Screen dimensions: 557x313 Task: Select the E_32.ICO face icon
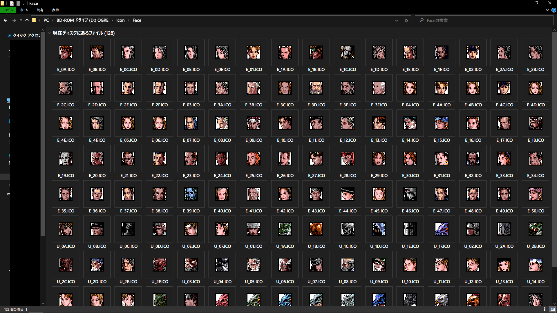point(473,159)
